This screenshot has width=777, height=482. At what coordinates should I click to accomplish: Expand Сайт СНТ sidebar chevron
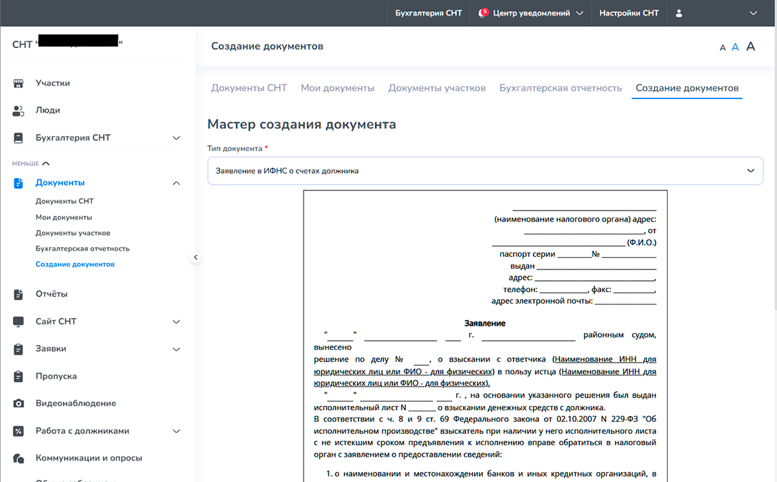tap(176, 321)
